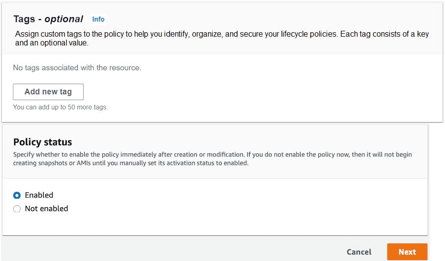Open the Info link beside Tags heading
This screenshot has height=261, width=445.
(x=98, y=19)
